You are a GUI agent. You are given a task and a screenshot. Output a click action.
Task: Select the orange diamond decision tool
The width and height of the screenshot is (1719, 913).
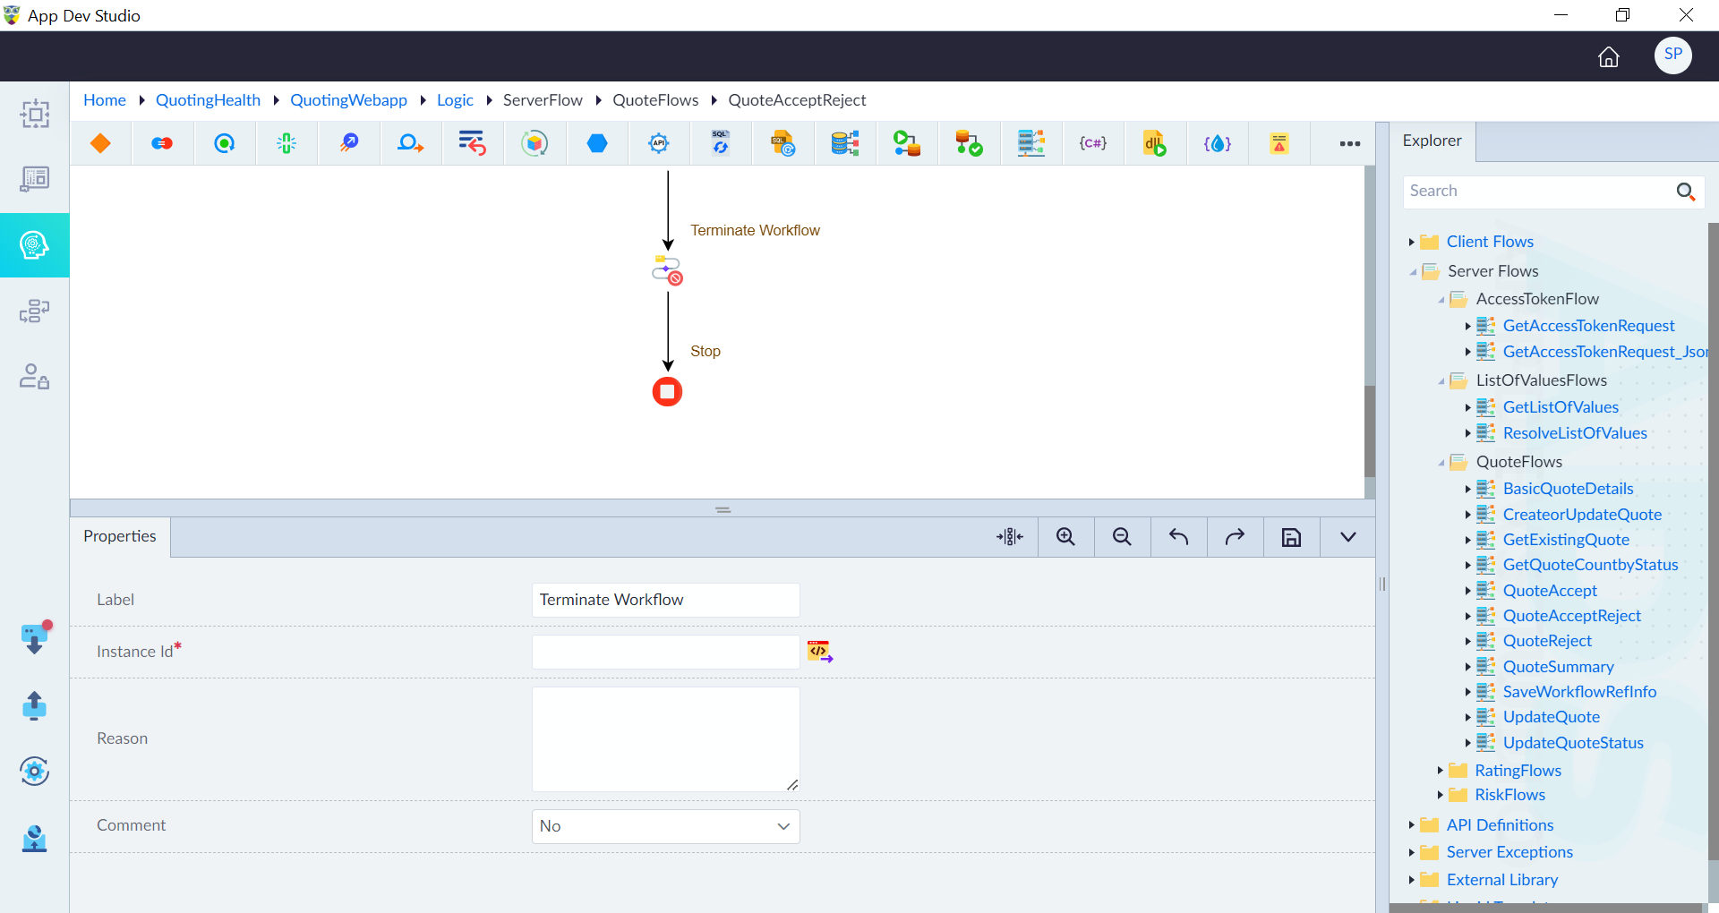[100, 143]
